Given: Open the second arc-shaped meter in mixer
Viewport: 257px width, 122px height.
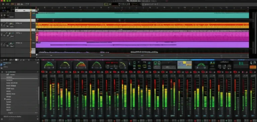Looking at the screenshot, I should pyautogui.click(x=65, y=65).
